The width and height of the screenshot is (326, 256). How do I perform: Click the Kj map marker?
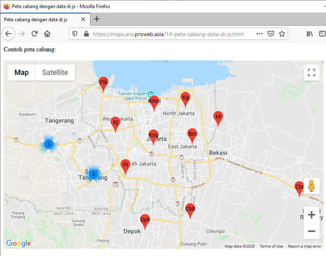(115, 124)
